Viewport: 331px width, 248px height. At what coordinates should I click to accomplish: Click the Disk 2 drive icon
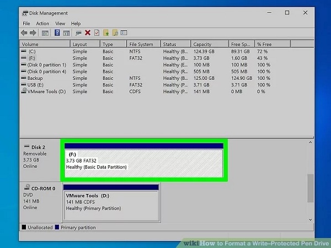pos(26,146)
